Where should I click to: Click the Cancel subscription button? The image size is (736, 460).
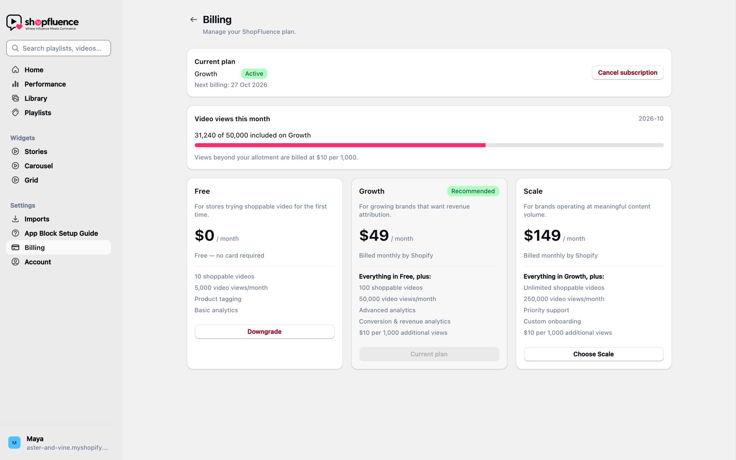coord(628,72)
